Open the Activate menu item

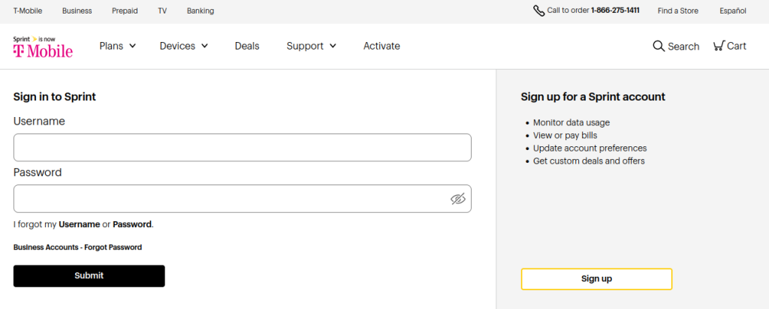pos(381,46)
